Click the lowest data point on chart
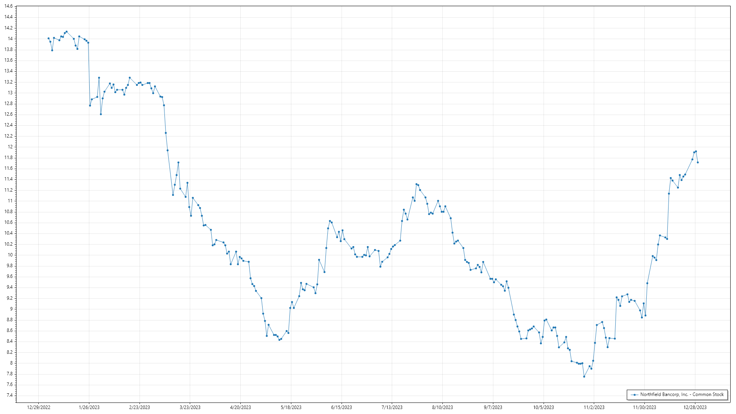Screen dimensions: 736x414 [x=584, y=377]
